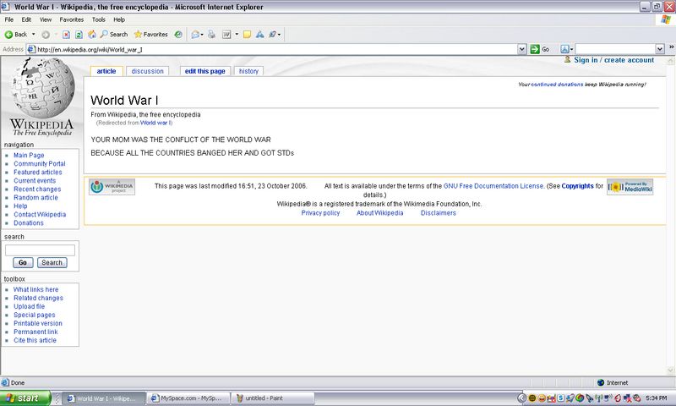
Task: Follow the redirected from World war I link
Action: click(155, 123)
